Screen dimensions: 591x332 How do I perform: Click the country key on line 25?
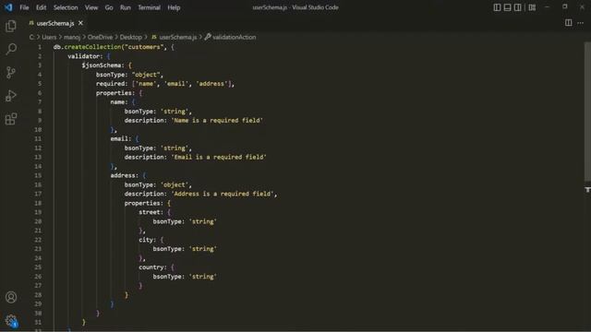pyautogui.click(x=151, y=267)
